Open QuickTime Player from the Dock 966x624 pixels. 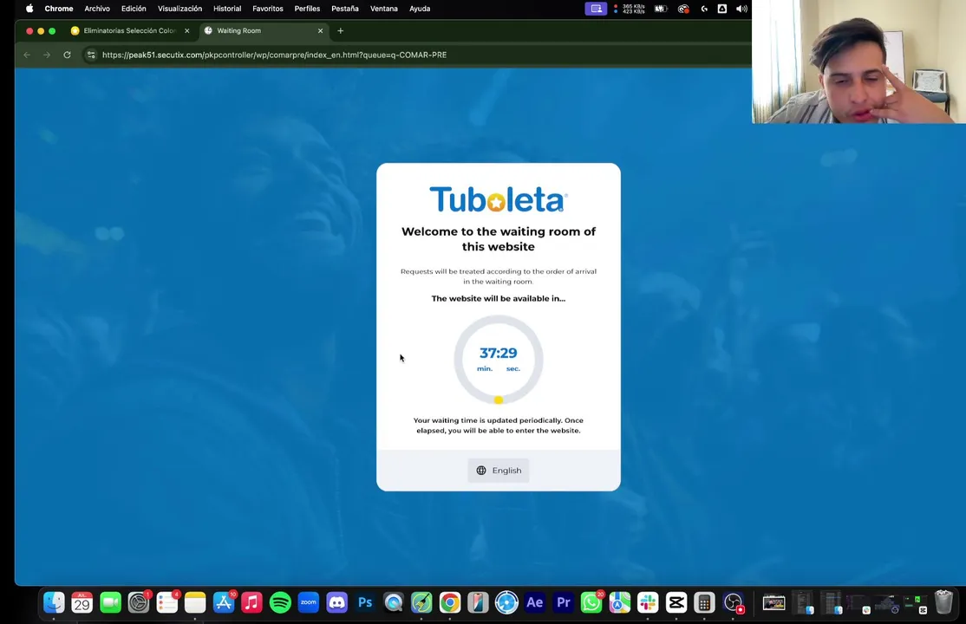tap(394, 602)
